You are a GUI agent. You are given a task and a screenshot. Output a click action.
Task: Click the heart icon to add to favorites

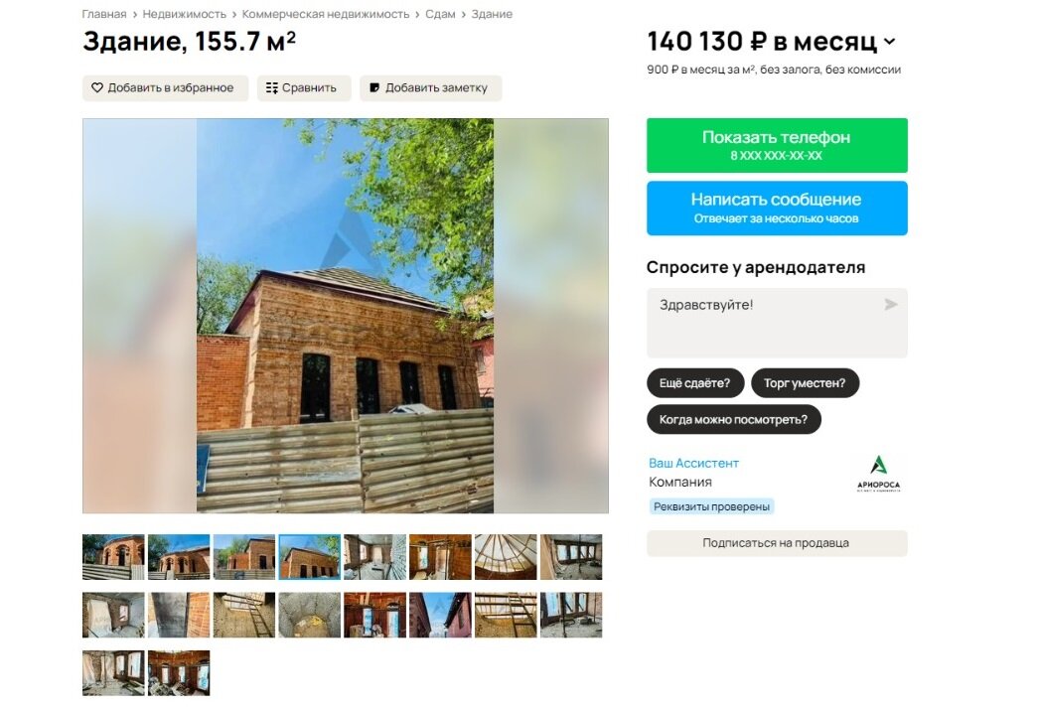click(97, 88)
